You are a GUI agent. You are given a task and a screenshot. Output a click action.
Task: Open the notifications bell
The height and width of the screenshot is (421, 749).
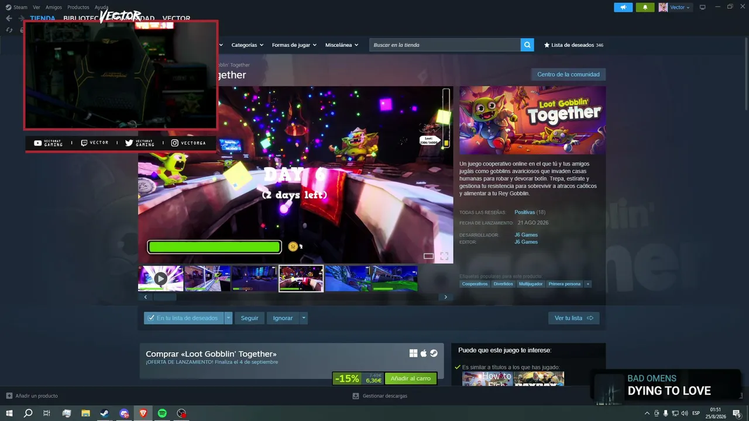click(645, 8)
